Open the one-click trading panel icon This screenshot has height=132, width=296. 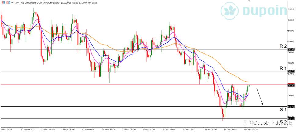[x=3, y=3]
